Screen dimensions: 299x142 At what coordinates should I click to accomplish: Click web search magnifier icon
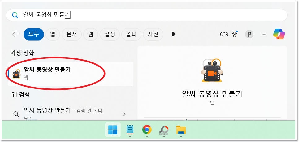(16, 114)
